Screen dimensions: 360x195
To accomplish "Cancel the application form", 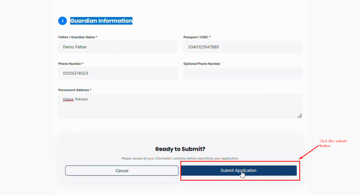I will [x=122, y=171].
